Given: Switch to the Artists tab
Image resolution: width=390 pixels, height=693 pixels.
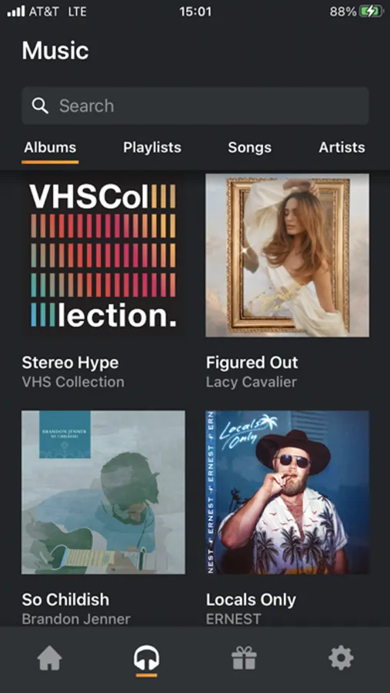Looking at the screenshot, I should point(342,147).
